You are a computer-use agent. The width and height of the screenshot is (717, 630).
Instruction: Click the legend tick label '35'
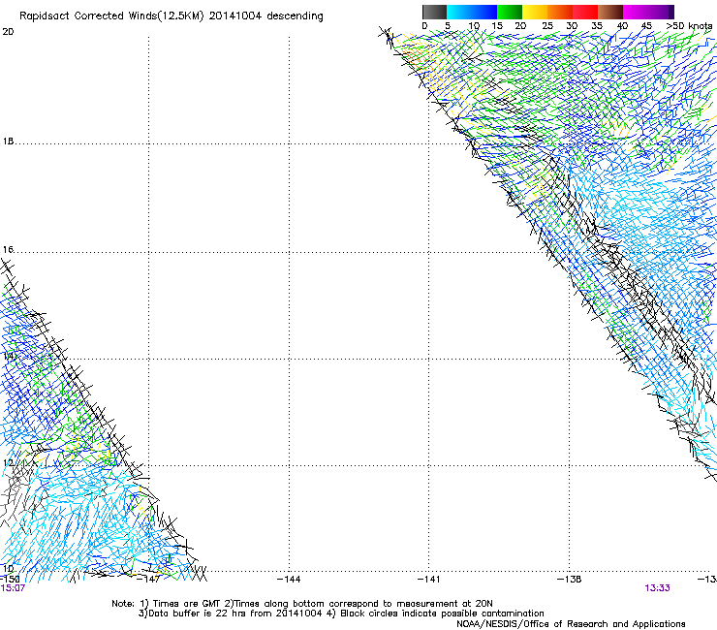pos(597,26)
